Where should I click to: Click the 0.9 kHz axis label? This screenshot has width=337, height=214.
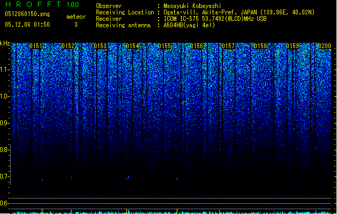[4, 123]
